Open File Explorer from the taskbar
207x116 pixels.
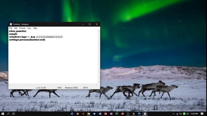[89, 114]
